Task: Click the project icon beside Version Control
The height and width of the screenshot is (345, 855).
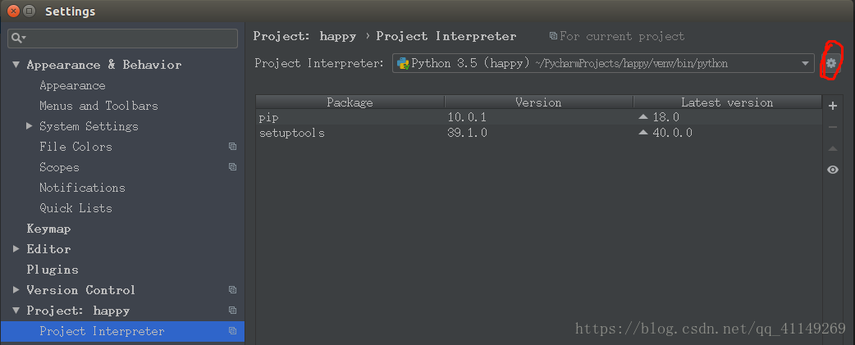Action: pyautogui.click(x=233, y=290)
